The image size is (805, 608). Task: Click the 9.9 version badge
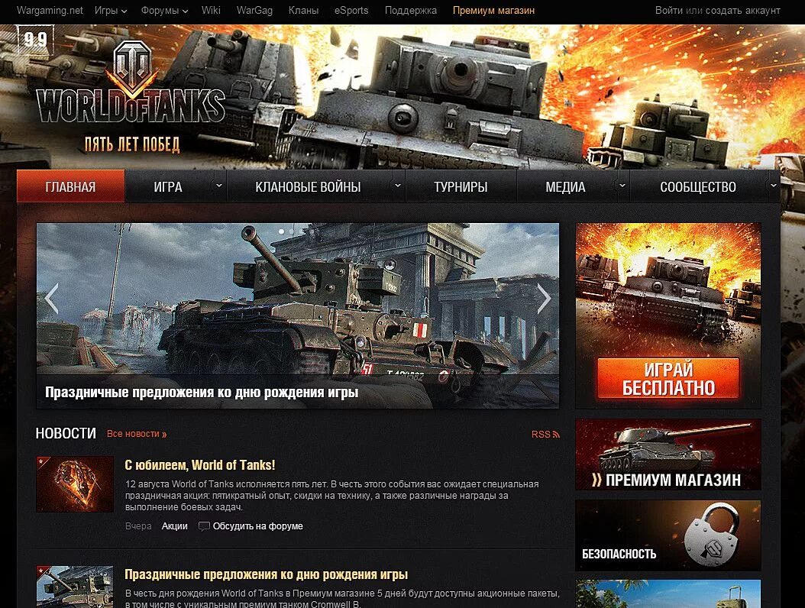click(35, 40)
